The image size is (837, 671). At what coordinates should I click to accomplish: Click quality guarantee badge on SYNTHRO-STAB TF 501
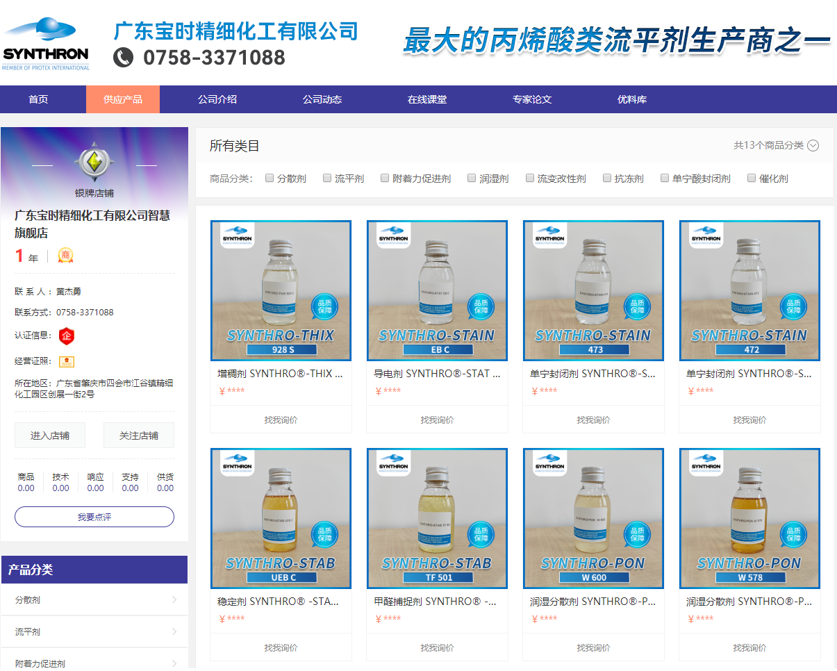[x=481, y=534]
